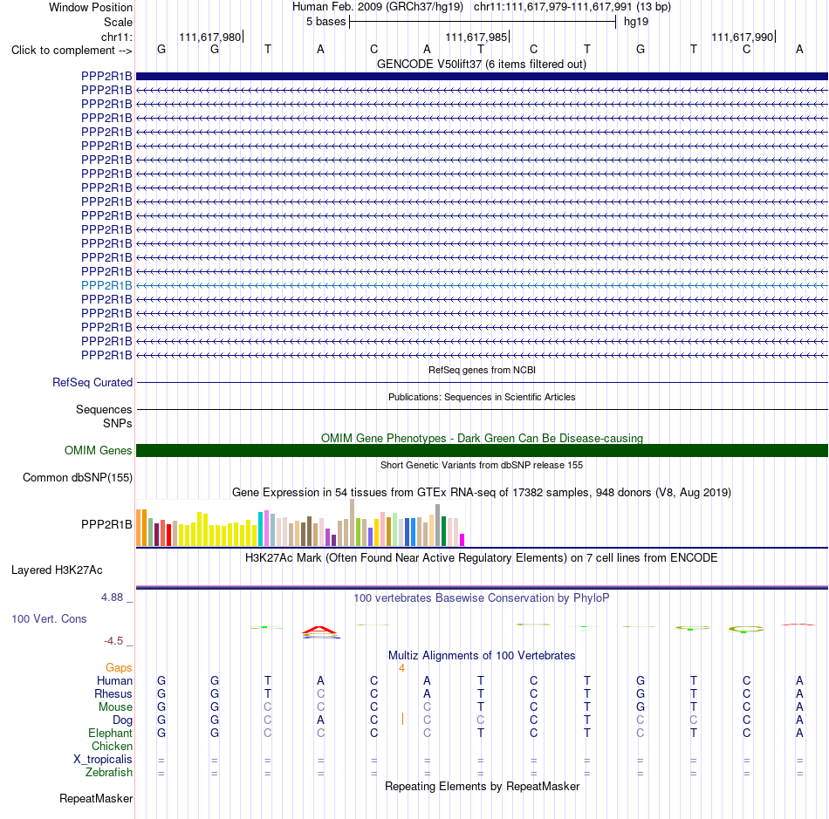Open the OMIM Gene Phenotypes track title
Image resolution: width=829 pixels, height=819 pixels.
tap(482, 438)
